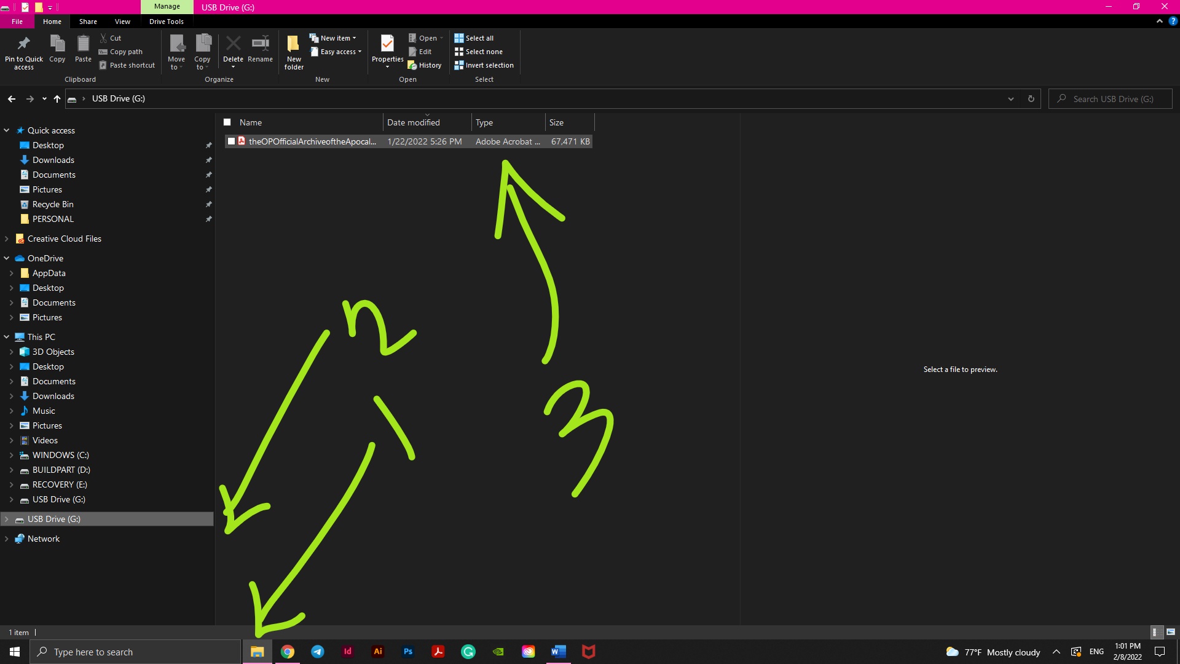Click Select none in ribbon
This screenshot has width=1180, height=664.
(478, 52)
